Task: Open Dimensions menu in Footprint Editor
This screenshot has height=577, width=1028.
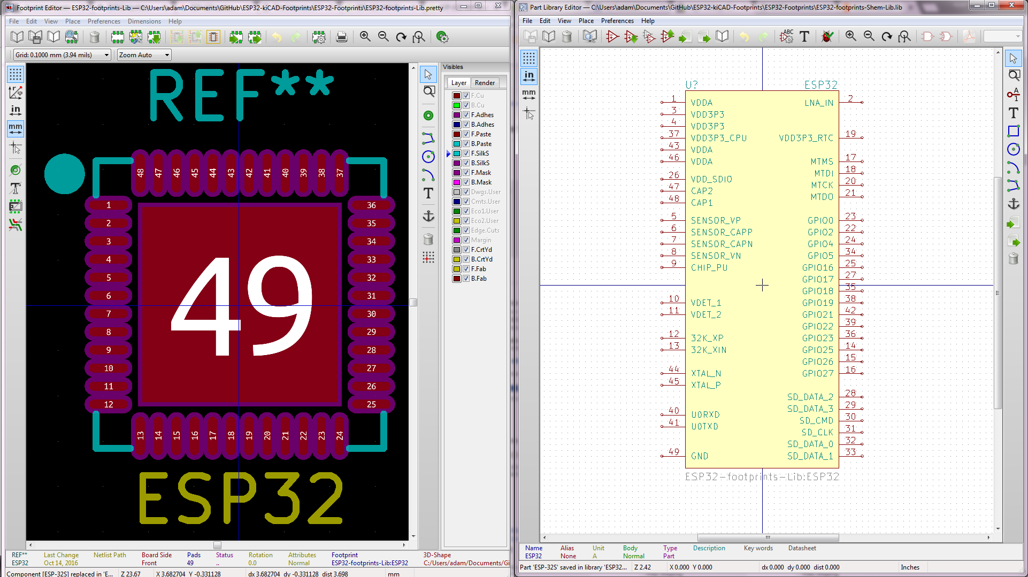Action: (144, 21)
